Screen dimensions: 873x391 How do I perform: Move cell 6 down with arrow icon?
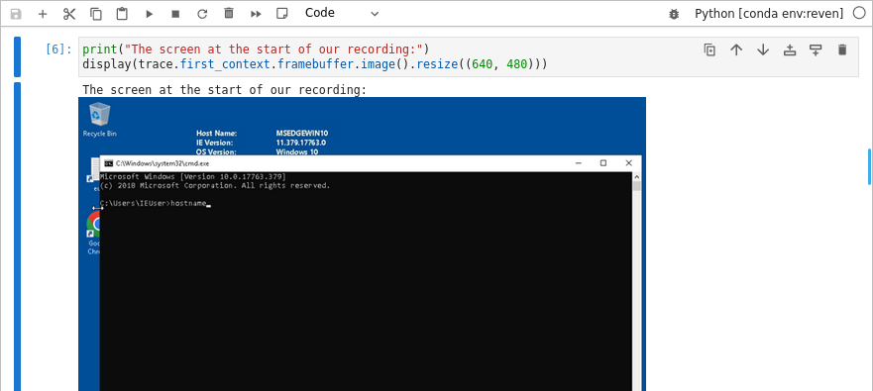[763, 50]
